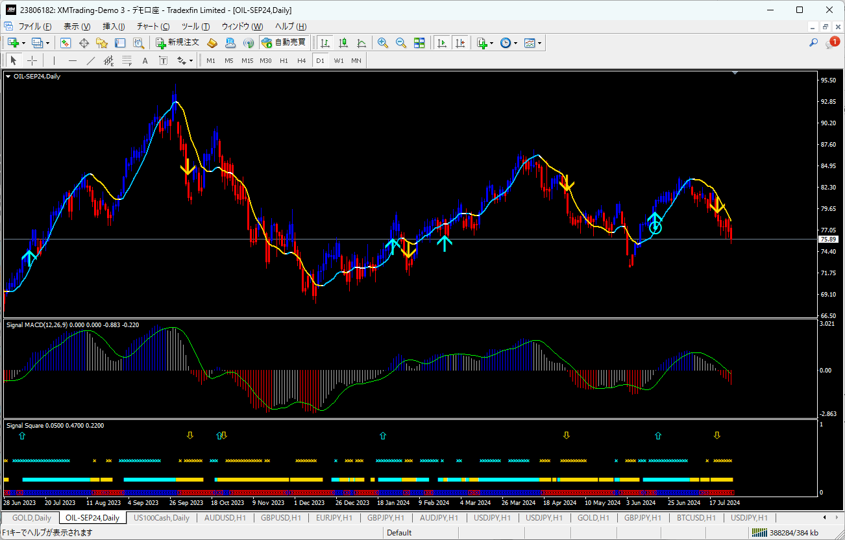Click the connection status bars indicator
The height and width of the screenshot is (540, 845).
coord(758,533)
